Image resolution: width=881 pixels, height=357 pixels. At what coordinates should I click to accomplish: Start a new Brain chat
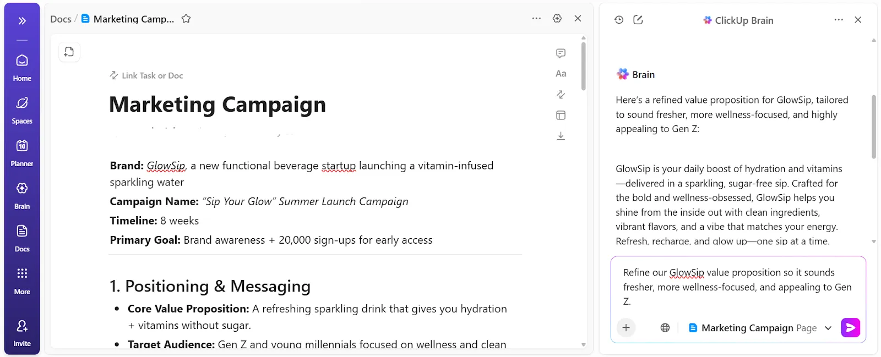point(638,20)
